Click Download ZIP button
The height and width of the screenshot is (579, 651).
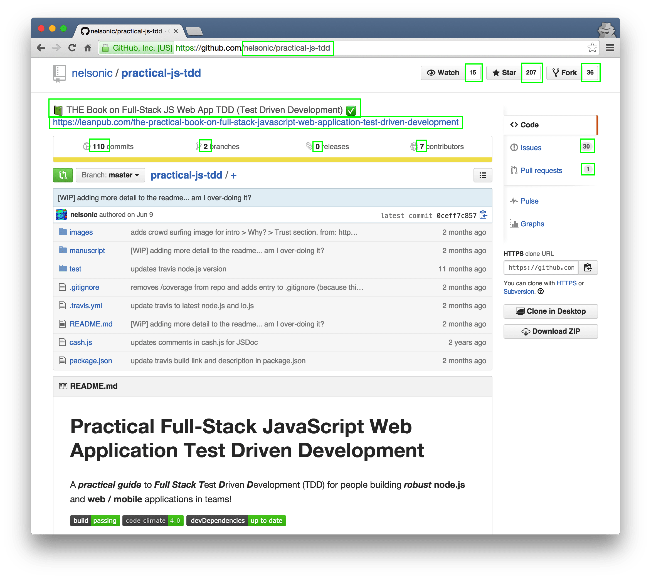[550, 331]
